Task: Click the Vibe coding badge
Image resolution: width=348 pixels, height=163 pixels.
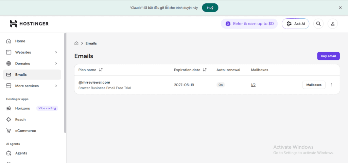Action: [47, 108]
